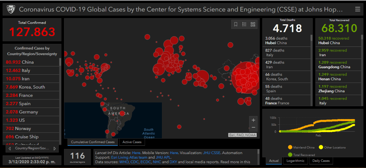Open the map bookmarks icon
Image resolution: width=366 pixels, height=168 pixels.
(236, 24)
